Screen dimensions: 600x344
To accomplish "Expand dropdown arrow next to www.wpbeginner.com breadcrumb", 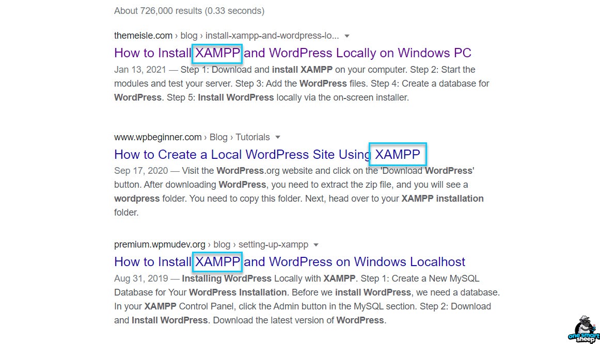I will point(278,137).
